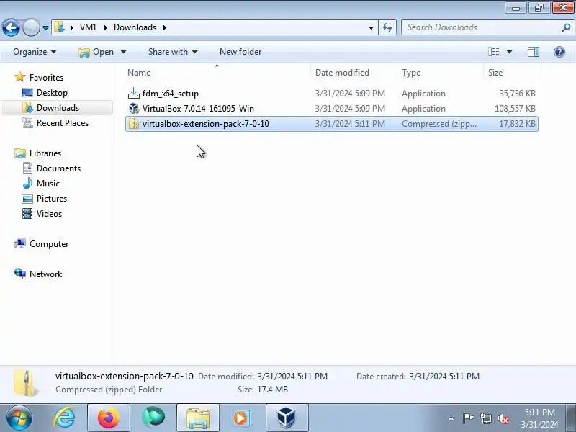The image size is (576, 432).
Task: Open the Music library
Action: coord(48,184)
